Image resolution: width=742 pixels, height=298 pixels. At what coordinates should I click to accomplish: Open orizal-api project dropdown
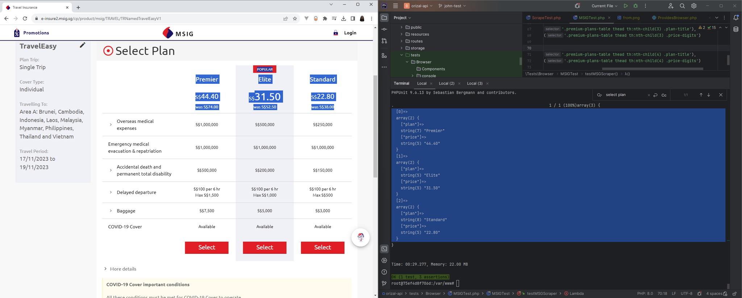coord(418,6)
